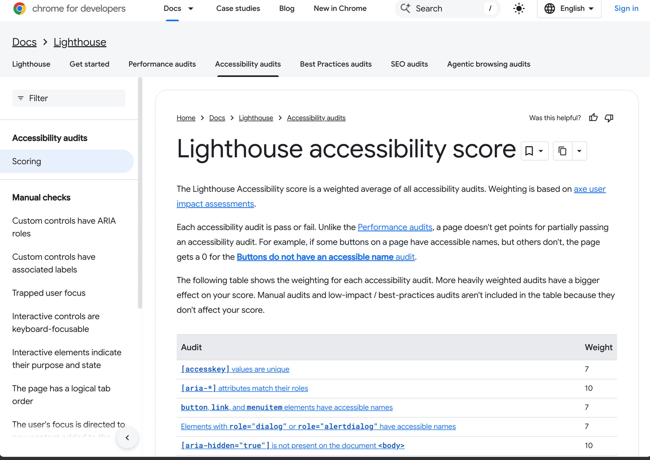This screenshot has height=460, width=650.
Task: Click Lighthouse in the page breadcrumb
Action: 256,118
